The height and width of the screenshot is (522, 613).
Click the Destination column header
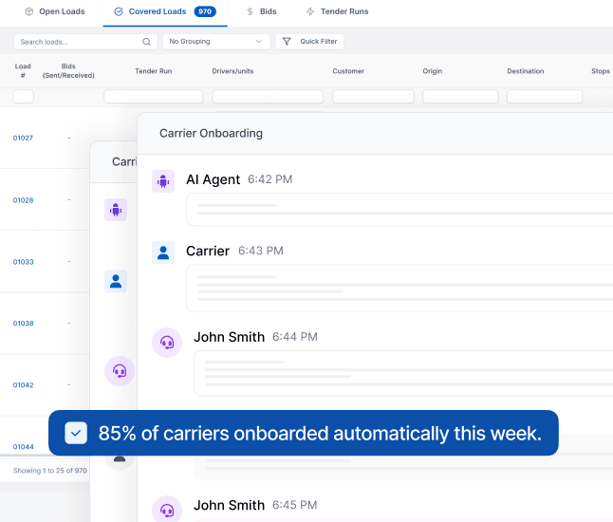526,71
